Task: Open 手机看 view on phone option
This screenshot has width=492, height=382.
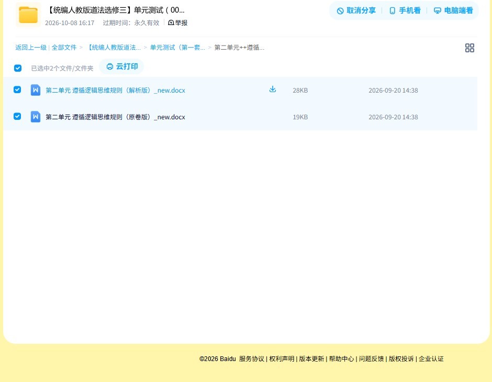Action: [x=405, y=10]
